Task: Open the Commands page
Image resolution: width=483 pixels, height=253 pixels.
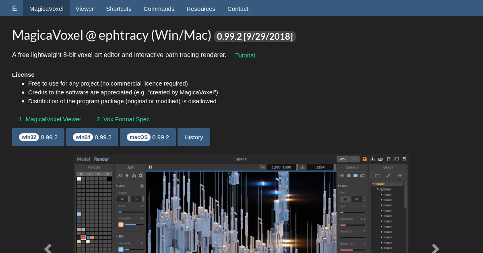Action: (159, 8)
